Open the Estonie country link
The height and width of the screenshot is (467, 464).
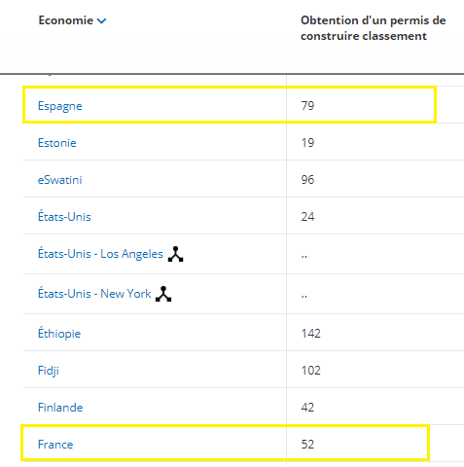coord(57,143)
